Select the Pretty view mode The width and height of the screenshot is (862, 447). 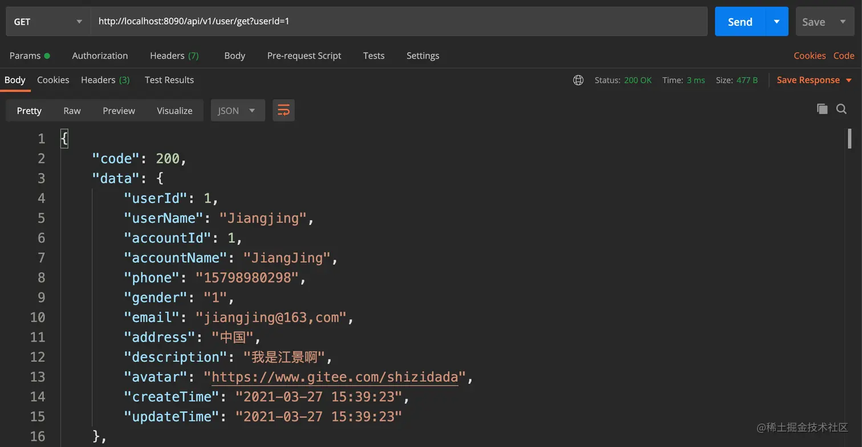pos(29,111)
